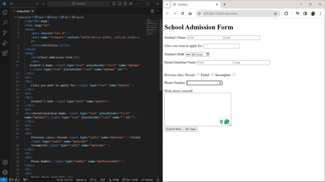
Task: Change indentation via Spaces: 4
Action: tap(81, 180)
